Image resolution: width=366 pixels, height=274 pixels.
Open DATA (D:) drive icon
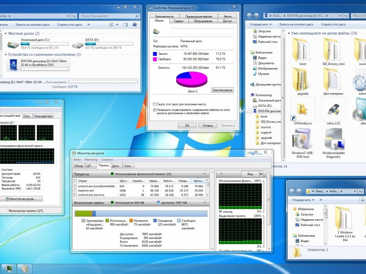click(78, 44)
